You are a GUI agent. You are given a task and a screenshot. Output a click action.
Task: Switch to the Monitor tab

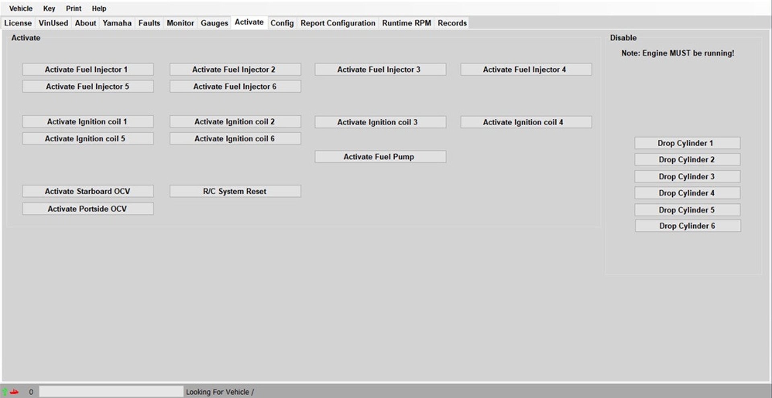coord(181,23)
